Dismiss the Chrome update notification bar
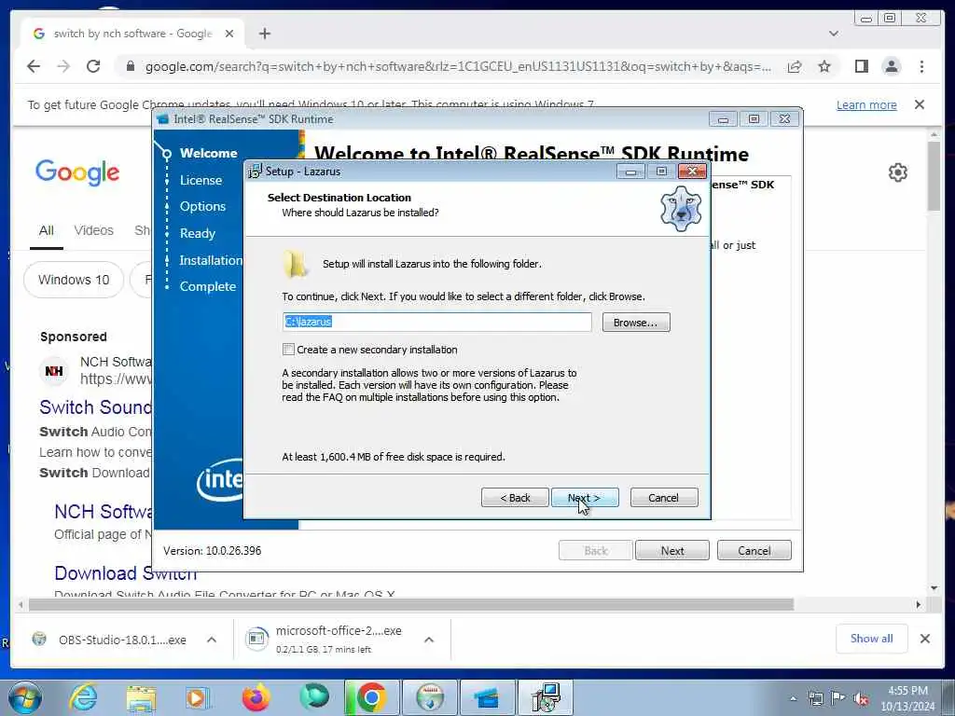 click(919, 104)
